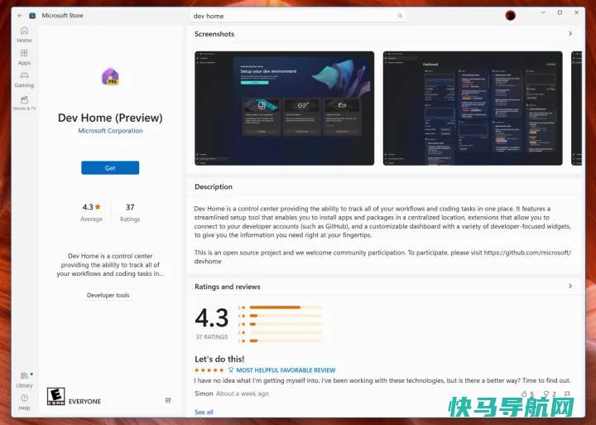This screenshot has width=596, height=425.
Task: Click the ESRB Everyone rating badge
Action: pos(56,397)
